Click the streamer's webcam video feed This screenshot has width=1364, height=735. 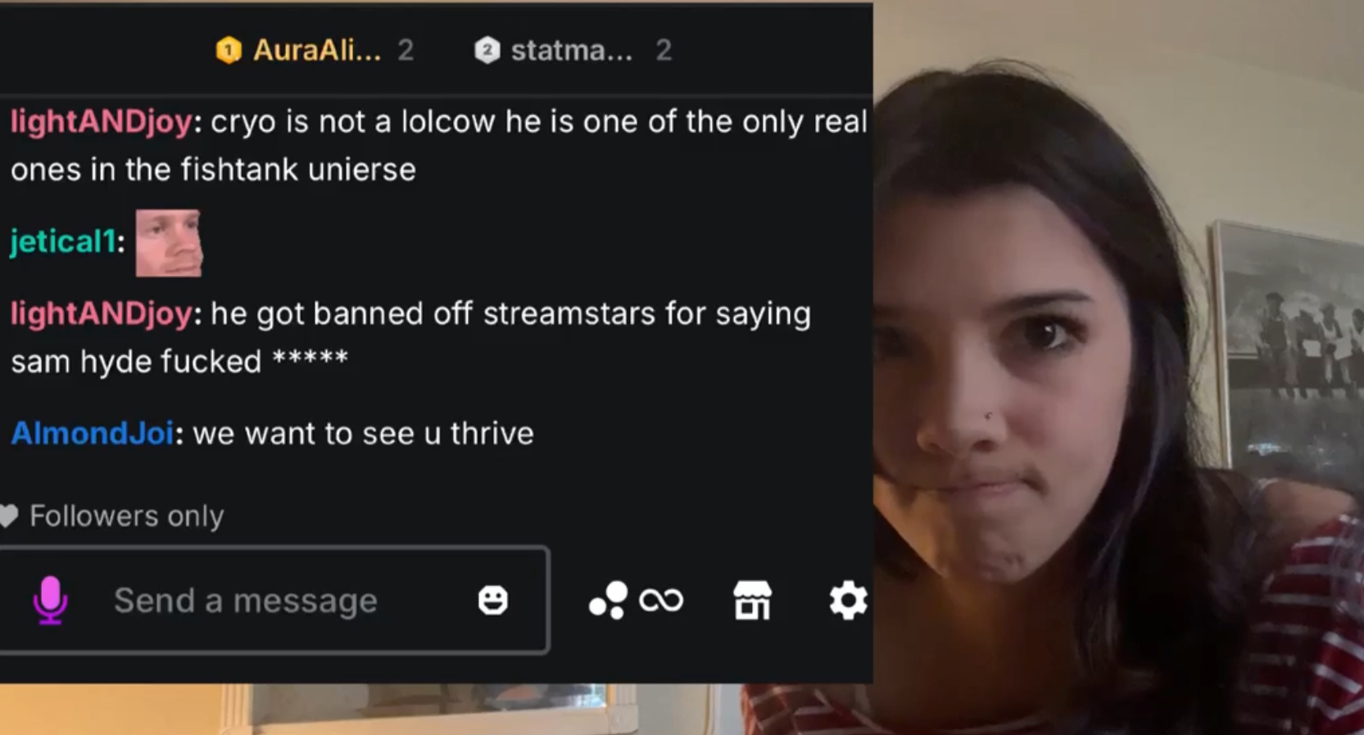point(1118,368)
